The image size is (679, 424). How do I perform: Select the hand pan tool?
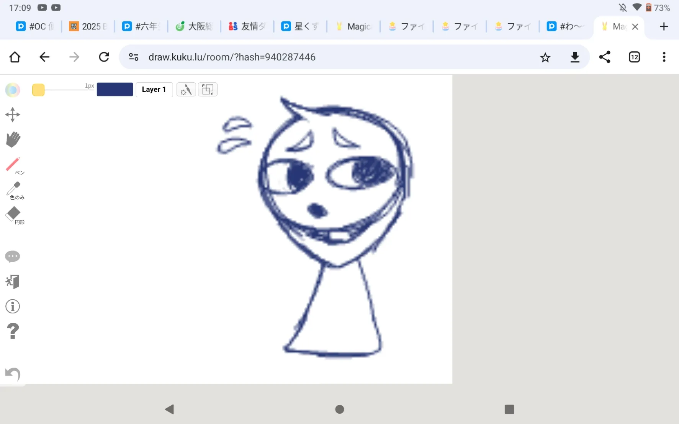(13, 140)
